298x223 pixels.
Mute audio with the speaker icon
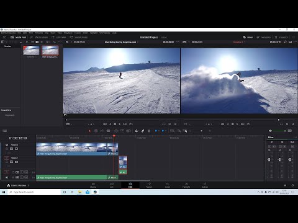(270, 131)
